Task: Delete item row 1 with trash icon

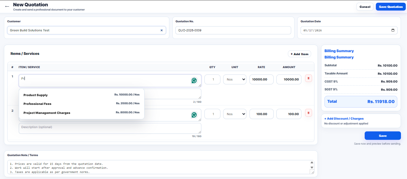Action: (x=308, y=78)
